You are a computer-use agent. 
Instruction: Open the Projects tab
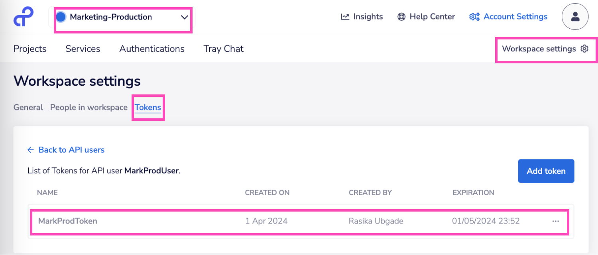pos(30,49)
